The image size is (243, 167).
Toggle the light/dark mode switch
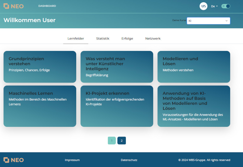tap(226, 6)
